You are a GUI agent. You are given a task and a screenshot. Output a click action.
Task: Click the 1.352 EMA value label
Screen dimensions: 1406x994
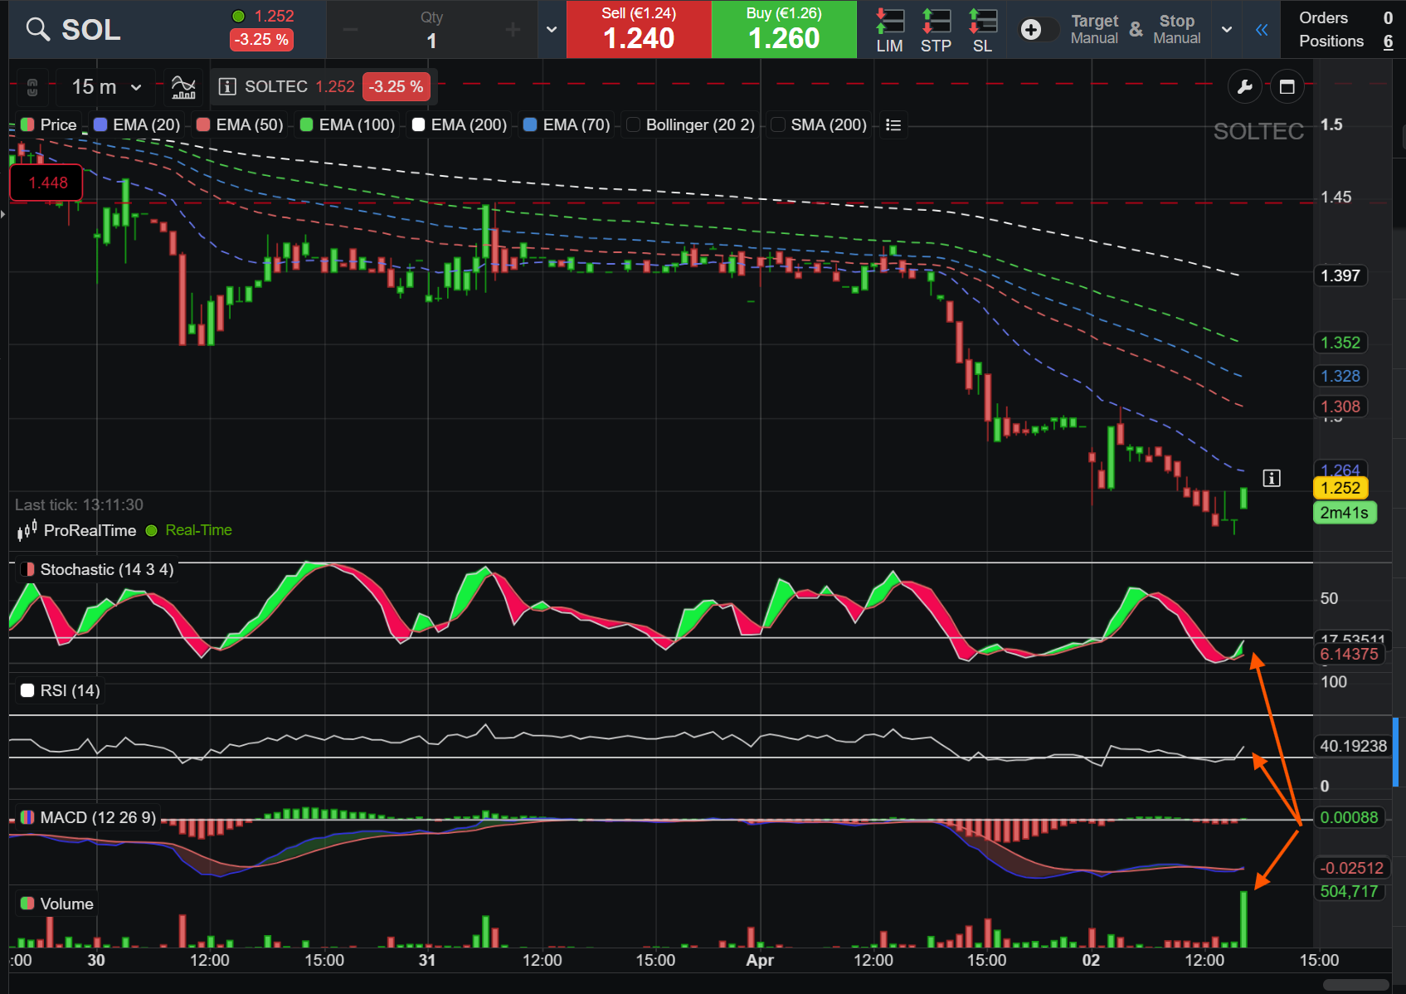(x=1340, y=343)
